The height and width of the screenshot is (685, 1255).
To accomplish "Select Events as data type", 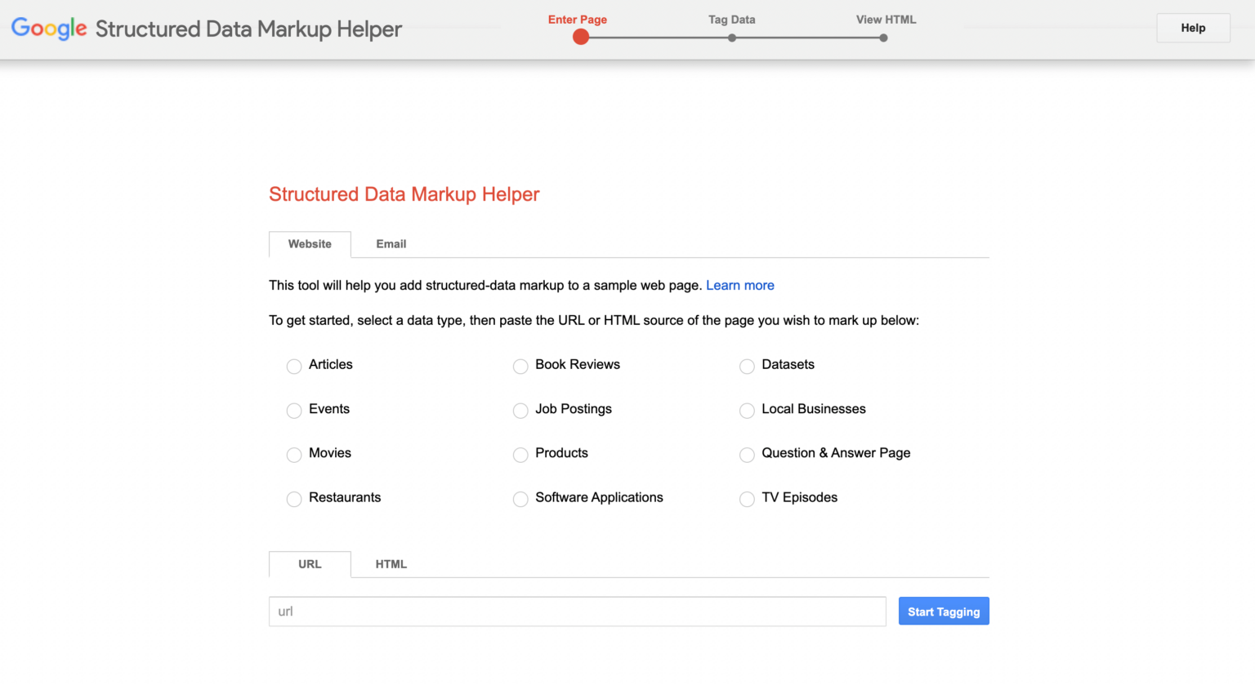I will [294, 411].
